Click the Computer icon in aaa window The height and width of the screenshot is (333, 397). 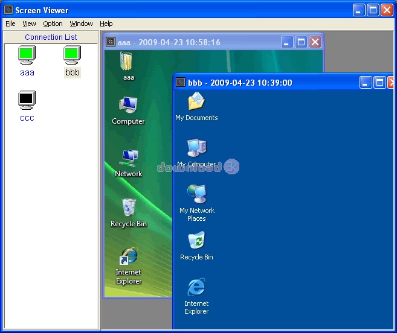[x=128, y=106]
